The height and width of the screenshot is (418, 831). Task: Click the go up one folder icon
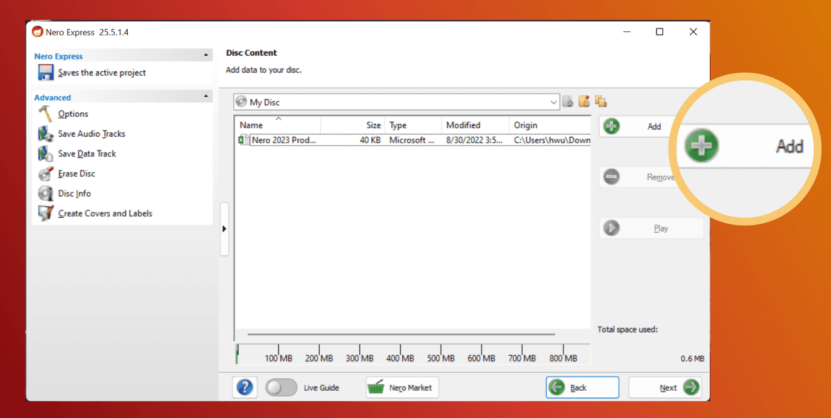pos(568,102)
